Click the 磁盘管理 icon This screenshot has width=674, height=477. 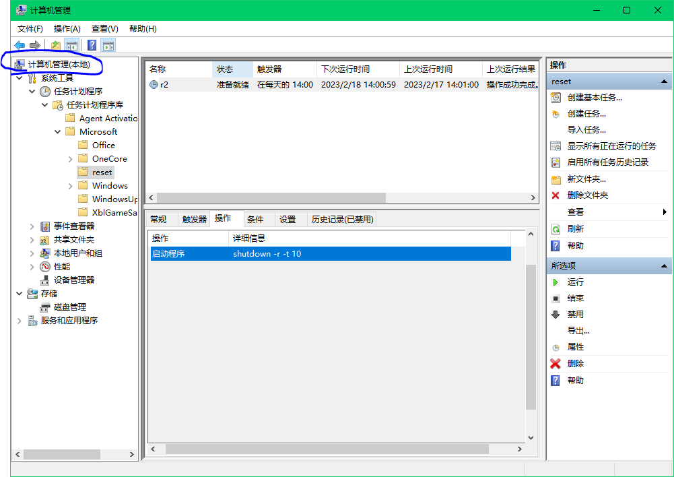pos(44,307)
